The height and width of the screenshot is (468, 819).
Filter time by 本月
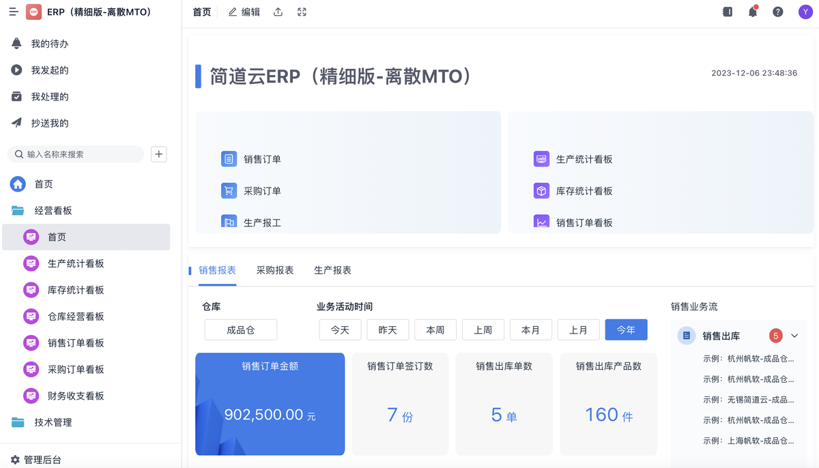pyautogui.click(x=531, y=330)
